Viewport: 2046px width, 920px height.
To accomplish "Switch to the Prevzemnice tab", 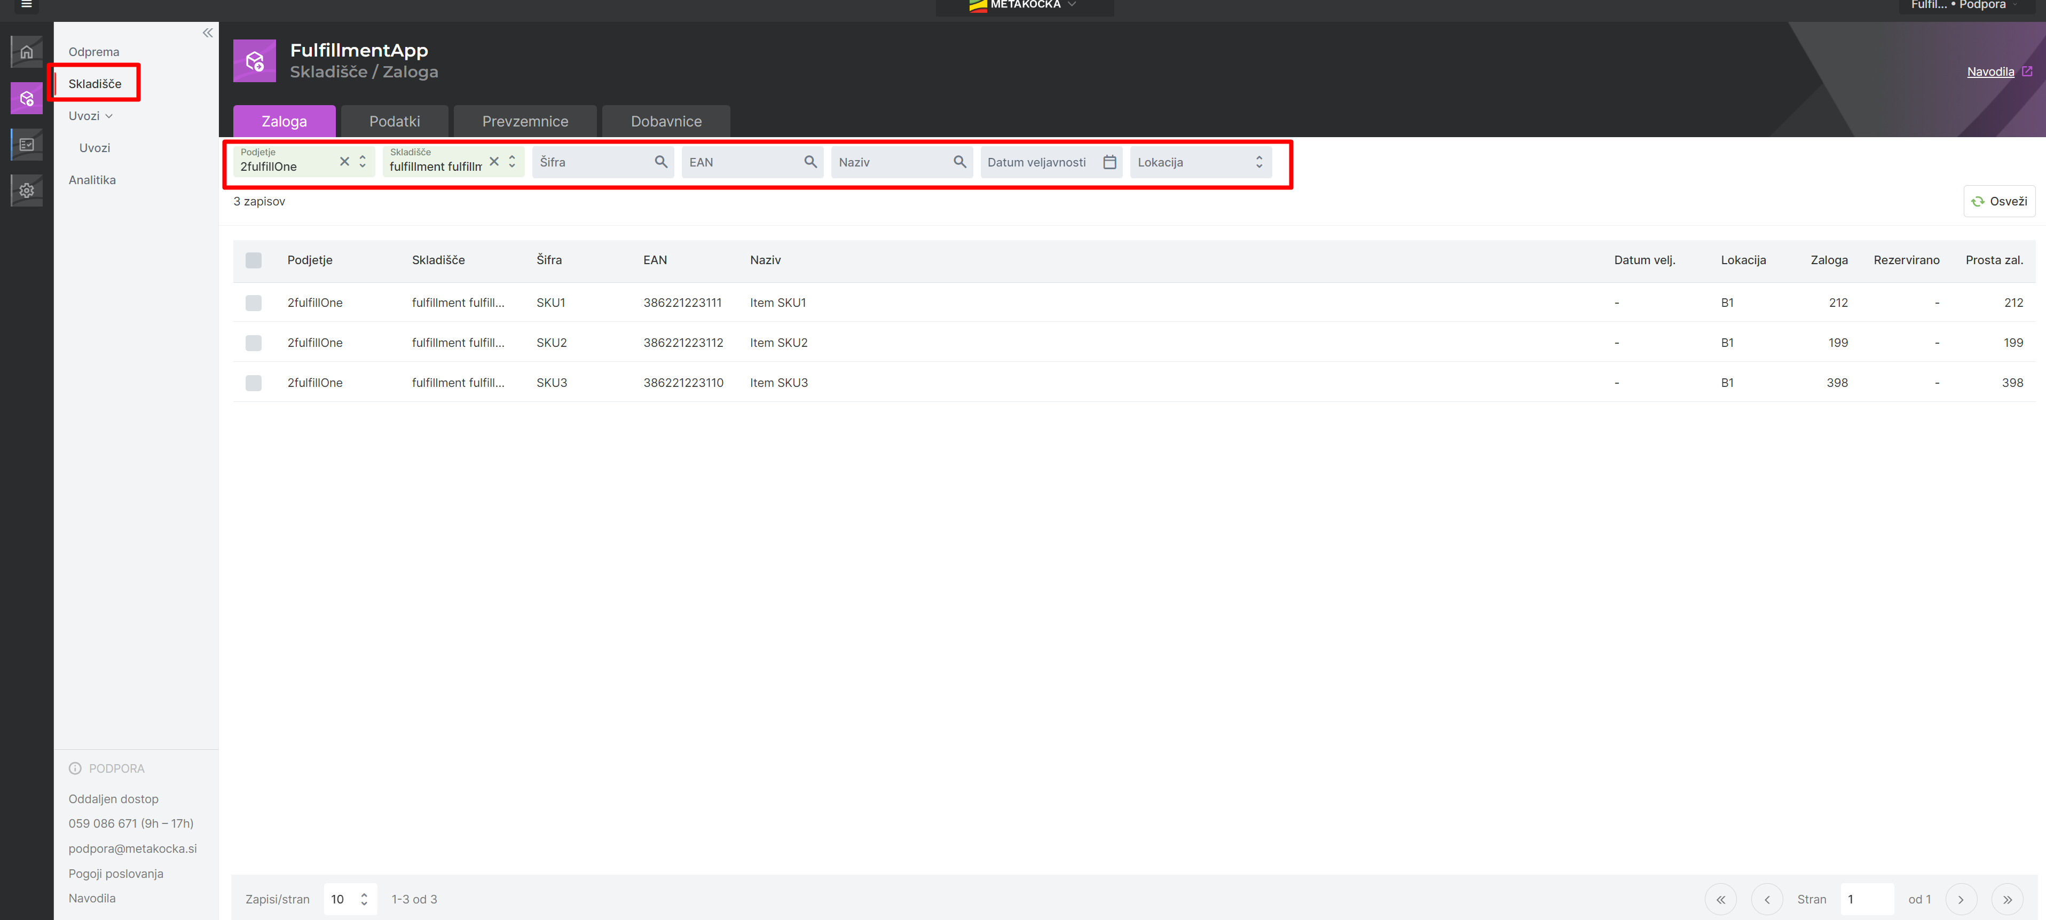I will (x=525, y=122).
